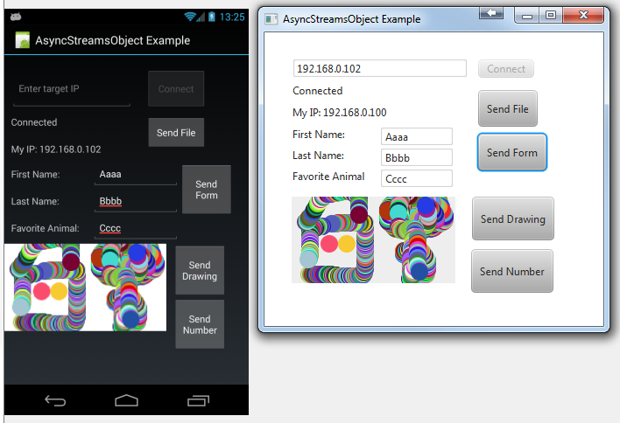Maximize the desktop AsyncStreamsObject window

551,16
